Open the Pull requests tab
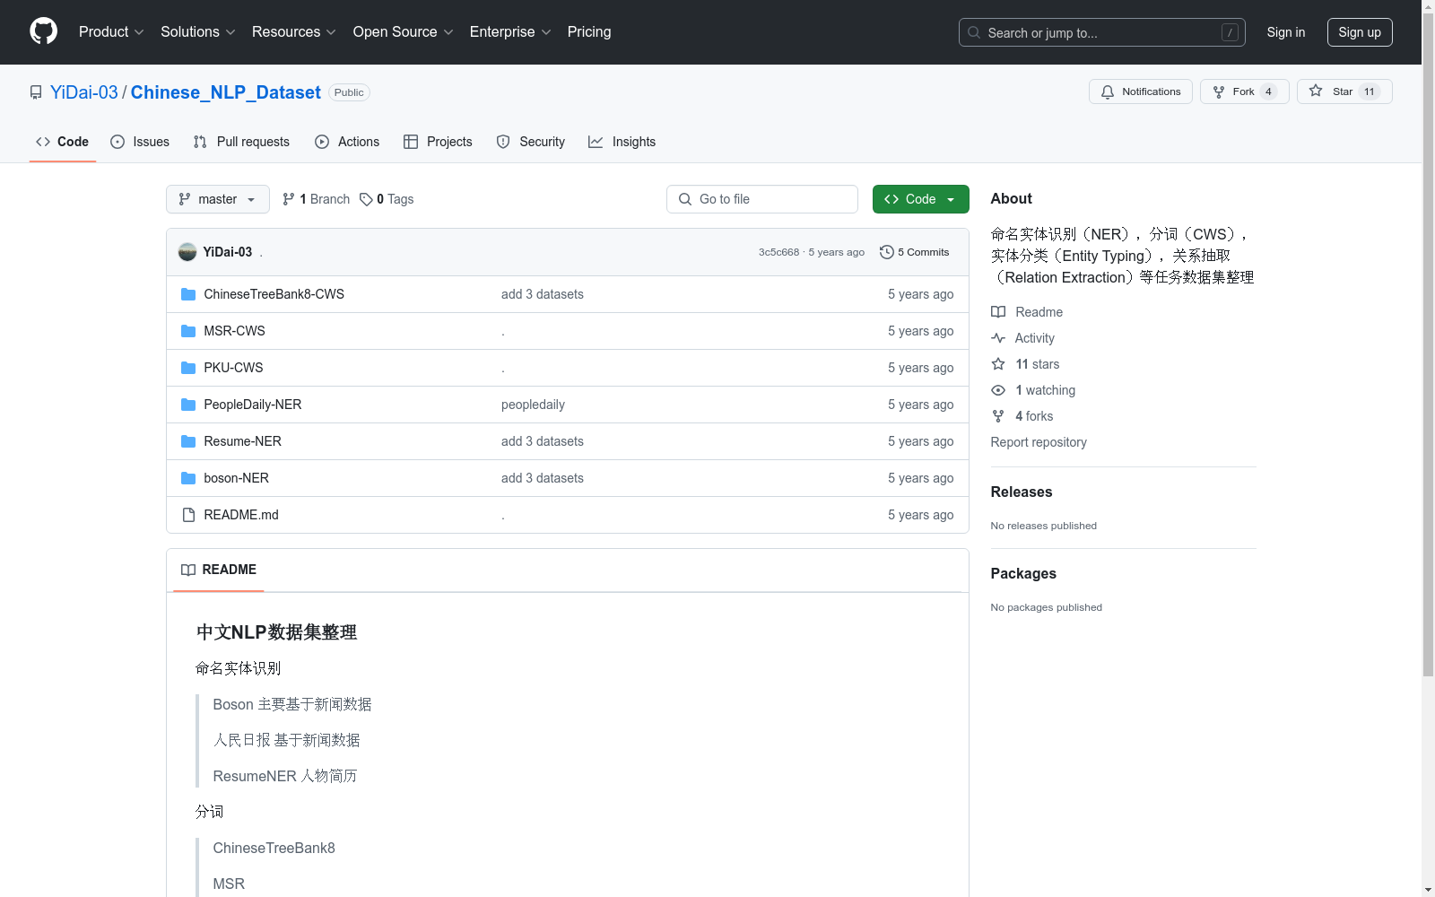This screenshot has height=897, width=1435. [242, 142]
